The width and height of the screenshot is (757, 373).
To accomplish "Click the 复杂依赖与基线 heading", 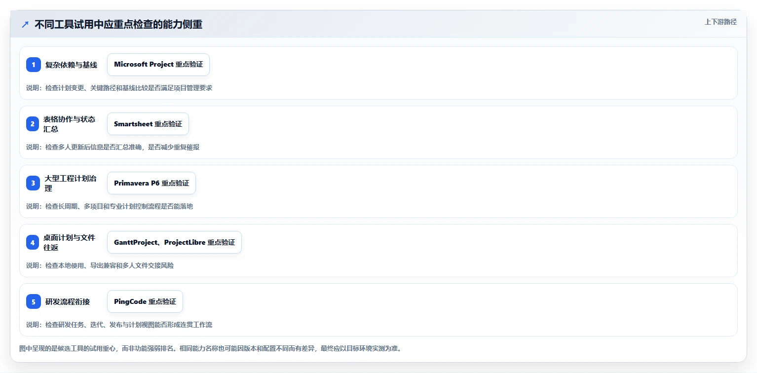I will tap(71, 65).
